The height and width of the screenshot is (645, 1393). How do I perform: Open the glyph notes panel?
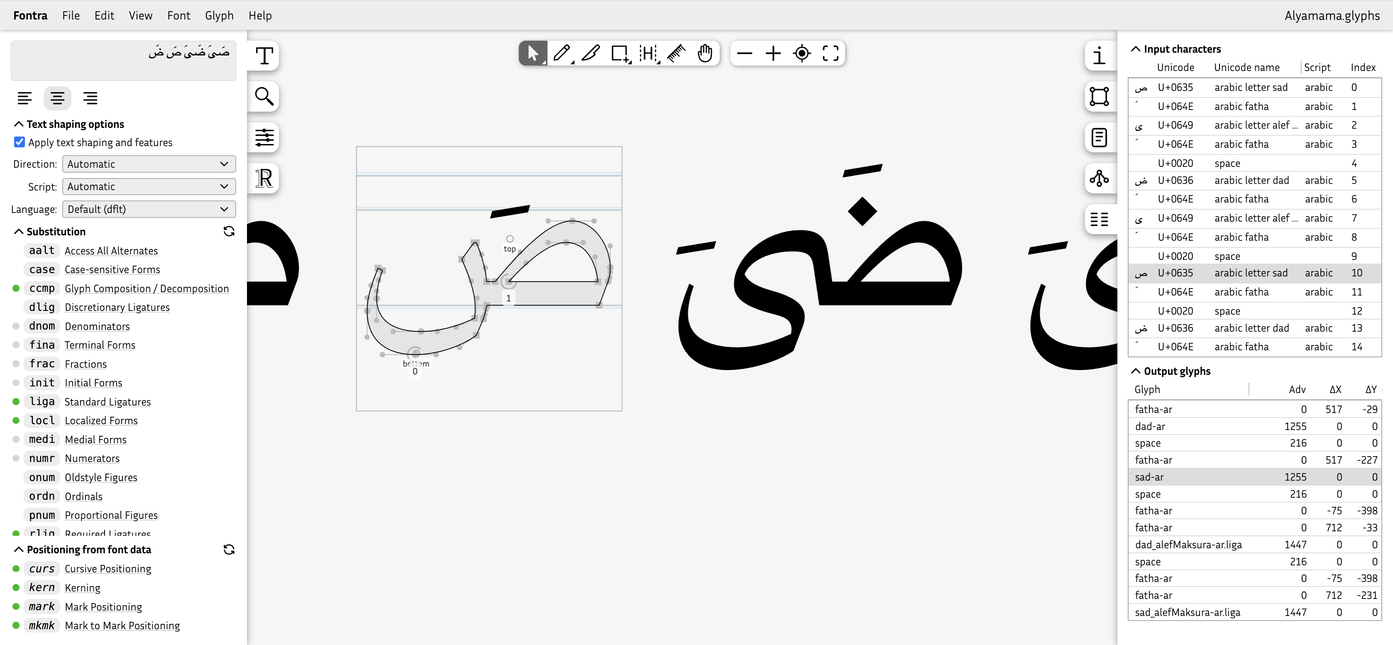pyautogui.click(x=1099, y=137)
